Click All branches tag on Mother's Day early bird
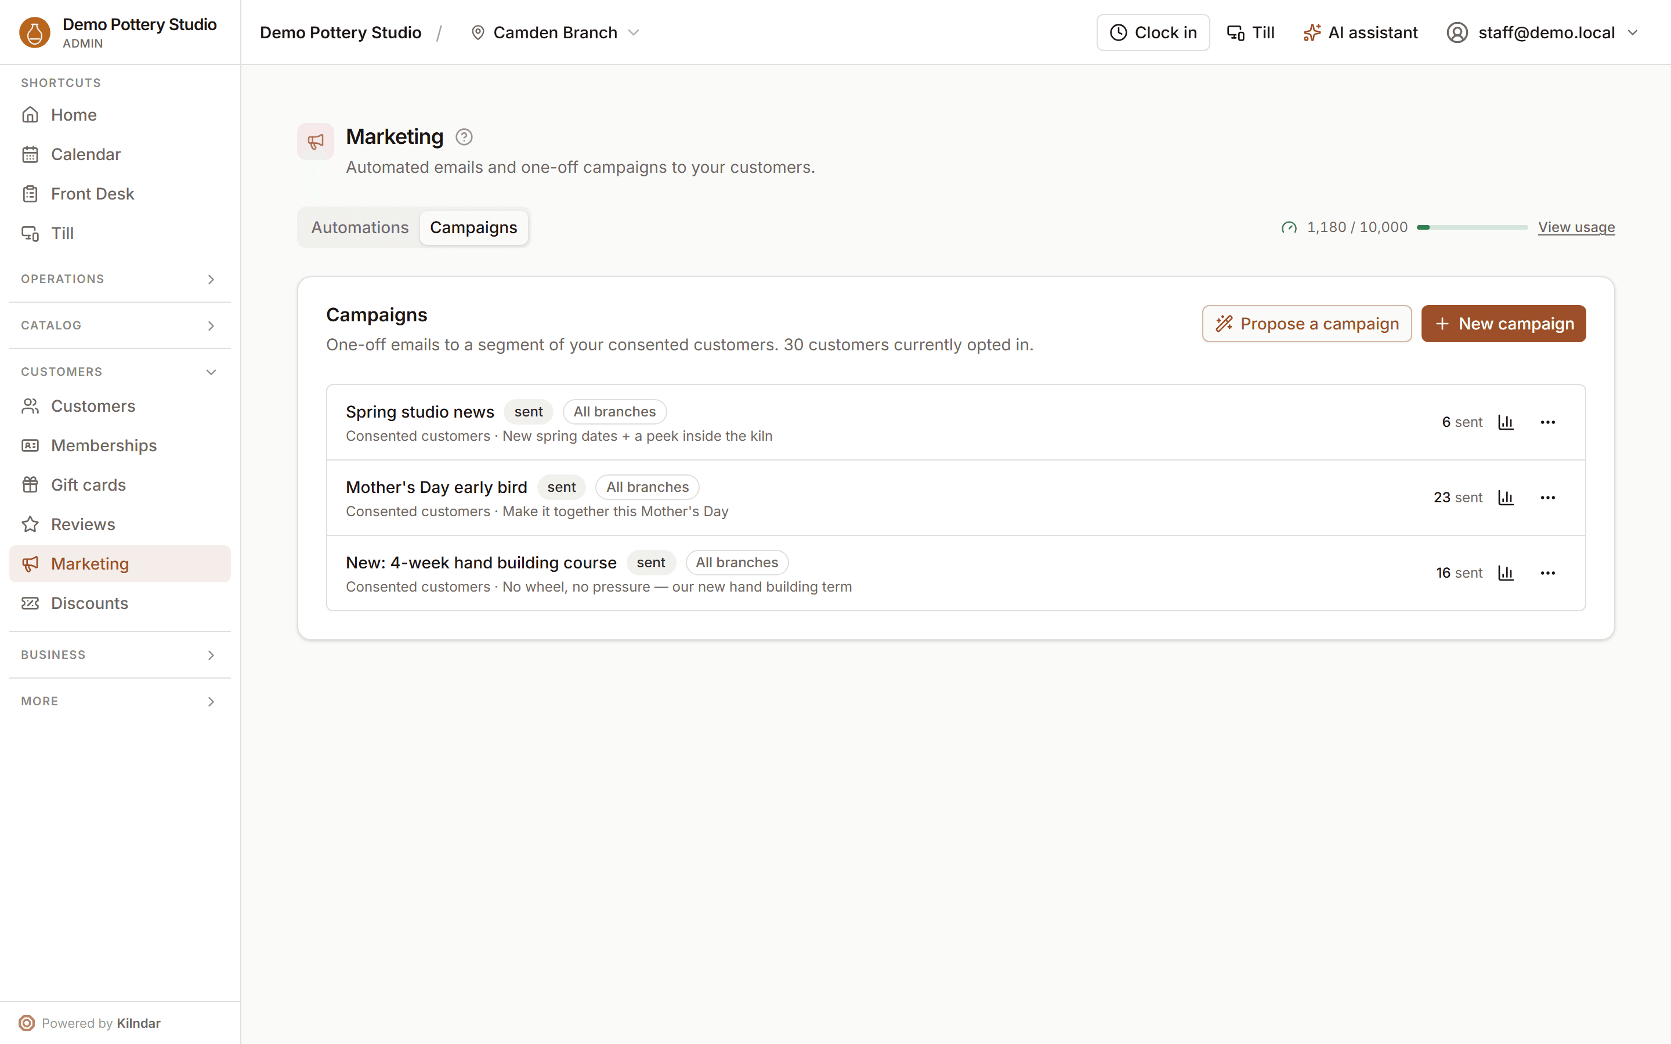The image size is (1671, 1044). tap(647, 487)
